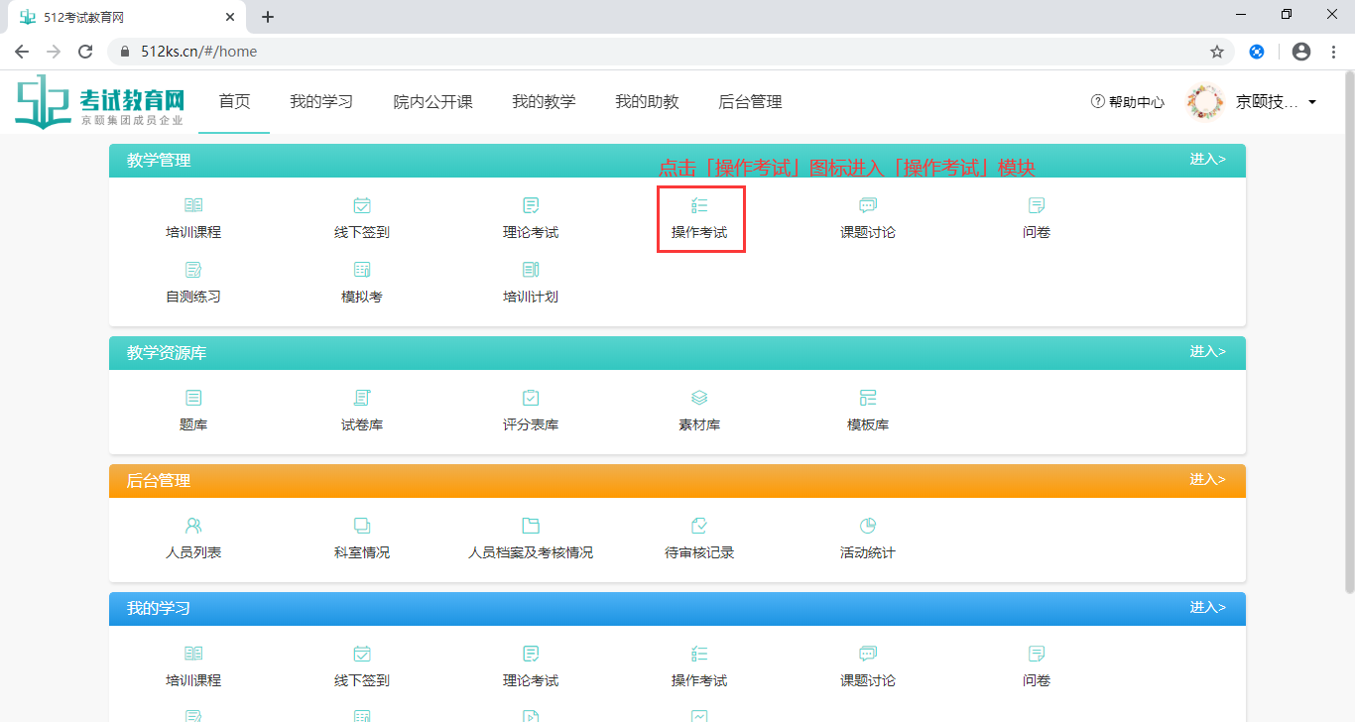Select 院内公开课 in the navigation bar
Viewport: 1355px width, 722px height.
pyautogui.click(x=432, y=101)
